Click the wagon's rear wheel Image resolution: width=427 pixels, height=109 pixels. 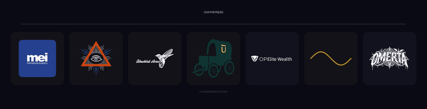(x=229, y=68)
